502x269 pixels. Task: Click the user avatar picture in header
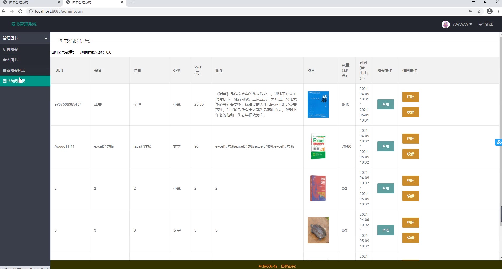[x=446, y=24]
